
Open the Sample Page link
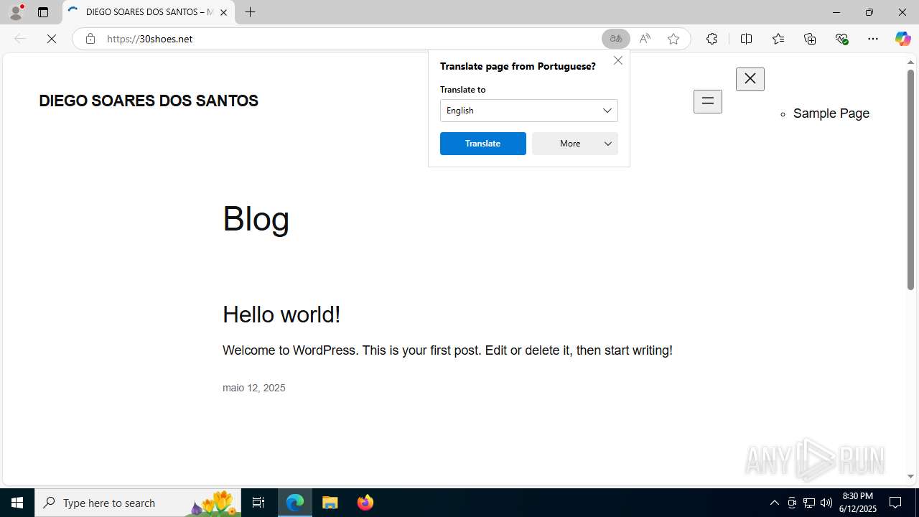[831, 113]
